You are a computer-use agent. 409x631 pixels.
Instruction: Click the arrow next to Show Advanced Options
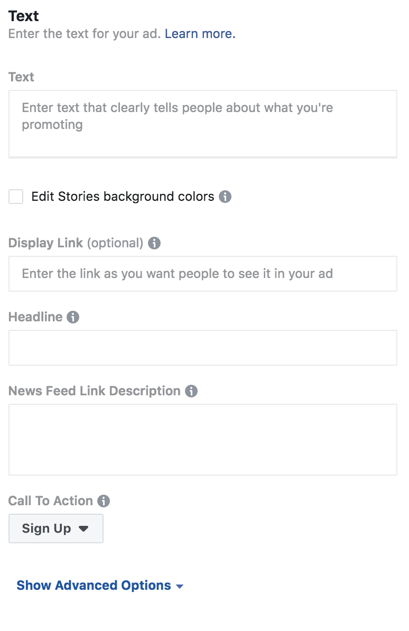[180, 586]
